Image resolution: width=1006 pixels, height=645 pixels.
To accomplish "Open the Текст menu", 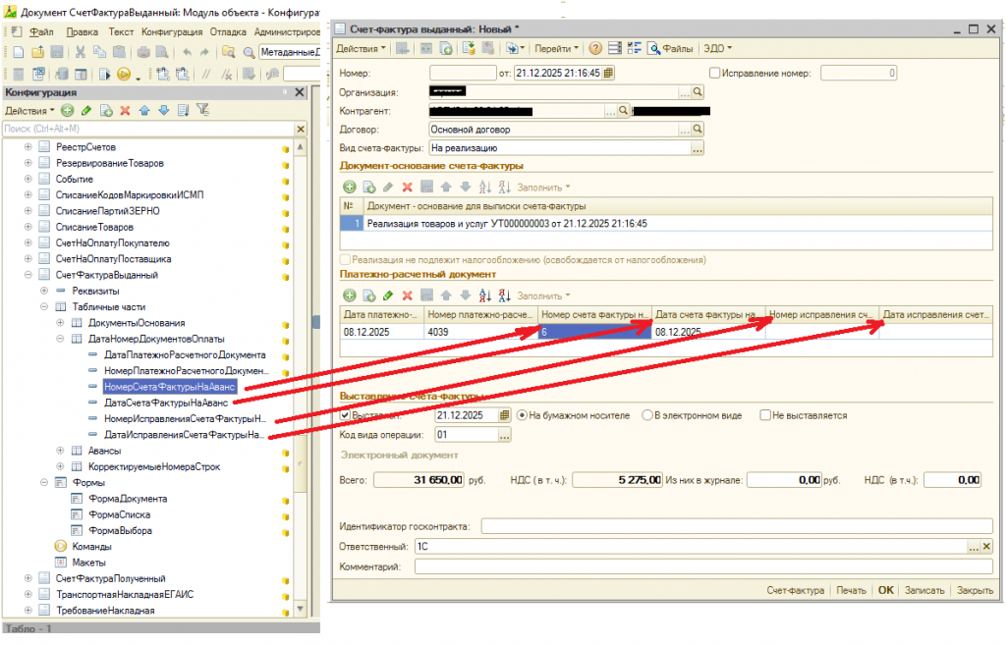I will [121, 31].
